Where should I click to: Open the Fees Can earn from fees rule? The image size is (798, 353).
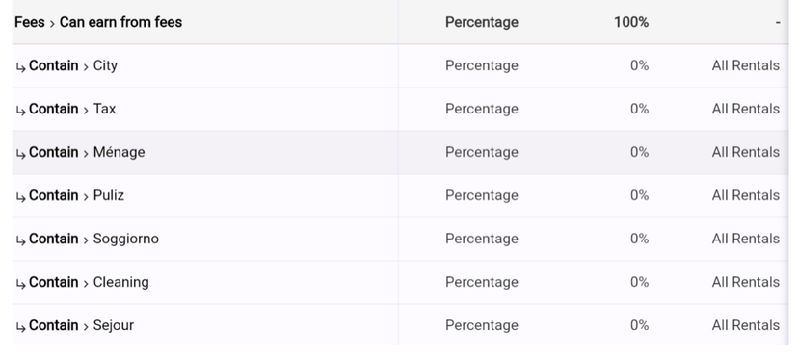[400, 22]
